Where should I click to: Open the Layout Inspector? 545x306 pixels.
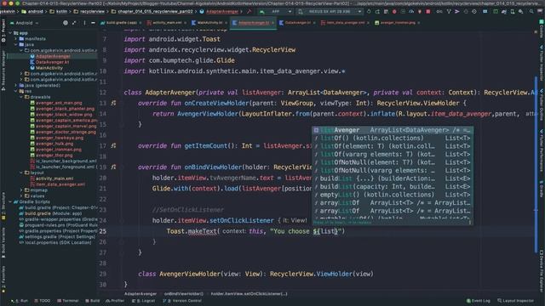(515, 301)
